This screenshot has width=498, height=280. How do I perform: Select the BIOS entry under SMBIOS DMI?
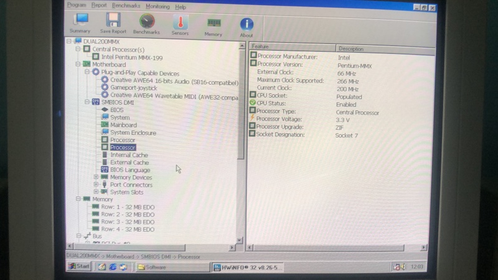[117, 110]
